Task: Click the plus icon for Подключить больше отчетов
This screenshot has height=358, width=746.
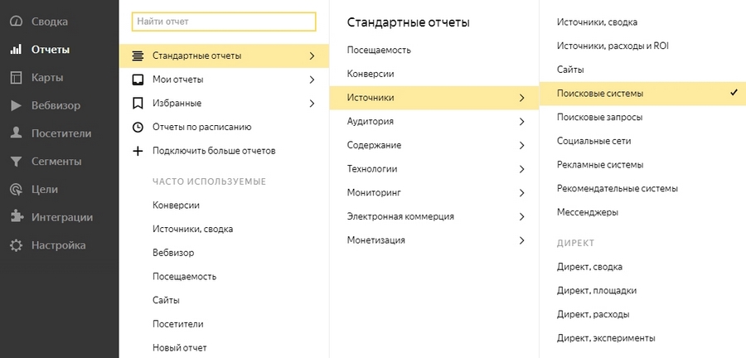Action: [x=138, y=151]
